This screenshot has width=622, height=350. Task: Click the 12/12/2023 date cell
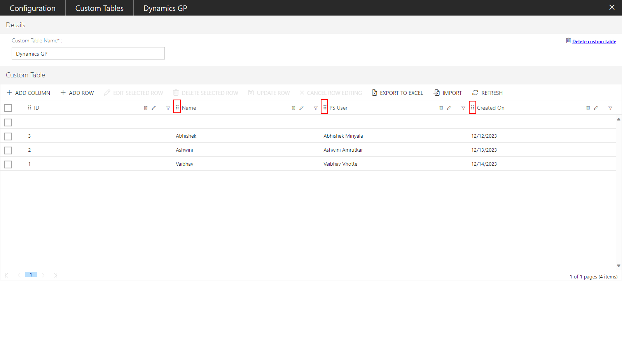(484, 136)
